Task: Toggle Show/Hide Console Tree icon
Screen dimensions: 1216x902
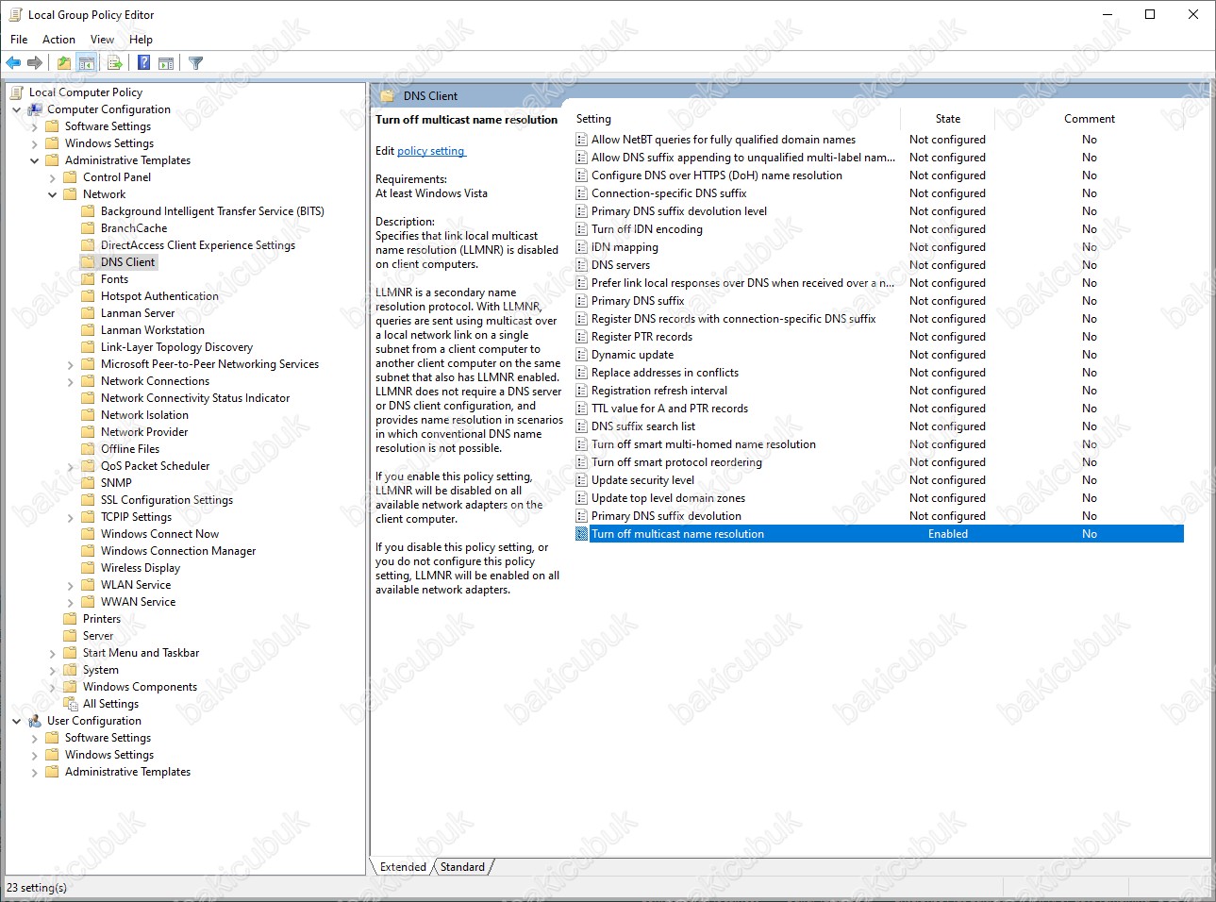Action: point(86,63)
